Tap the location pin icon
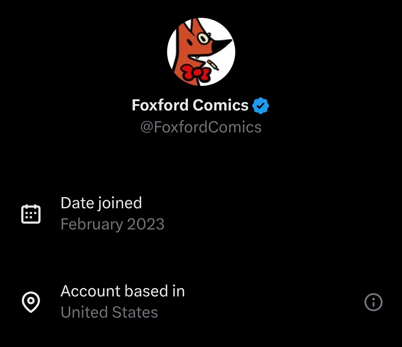The height and width of the screenshot is (347, 402). pos(31,302)
